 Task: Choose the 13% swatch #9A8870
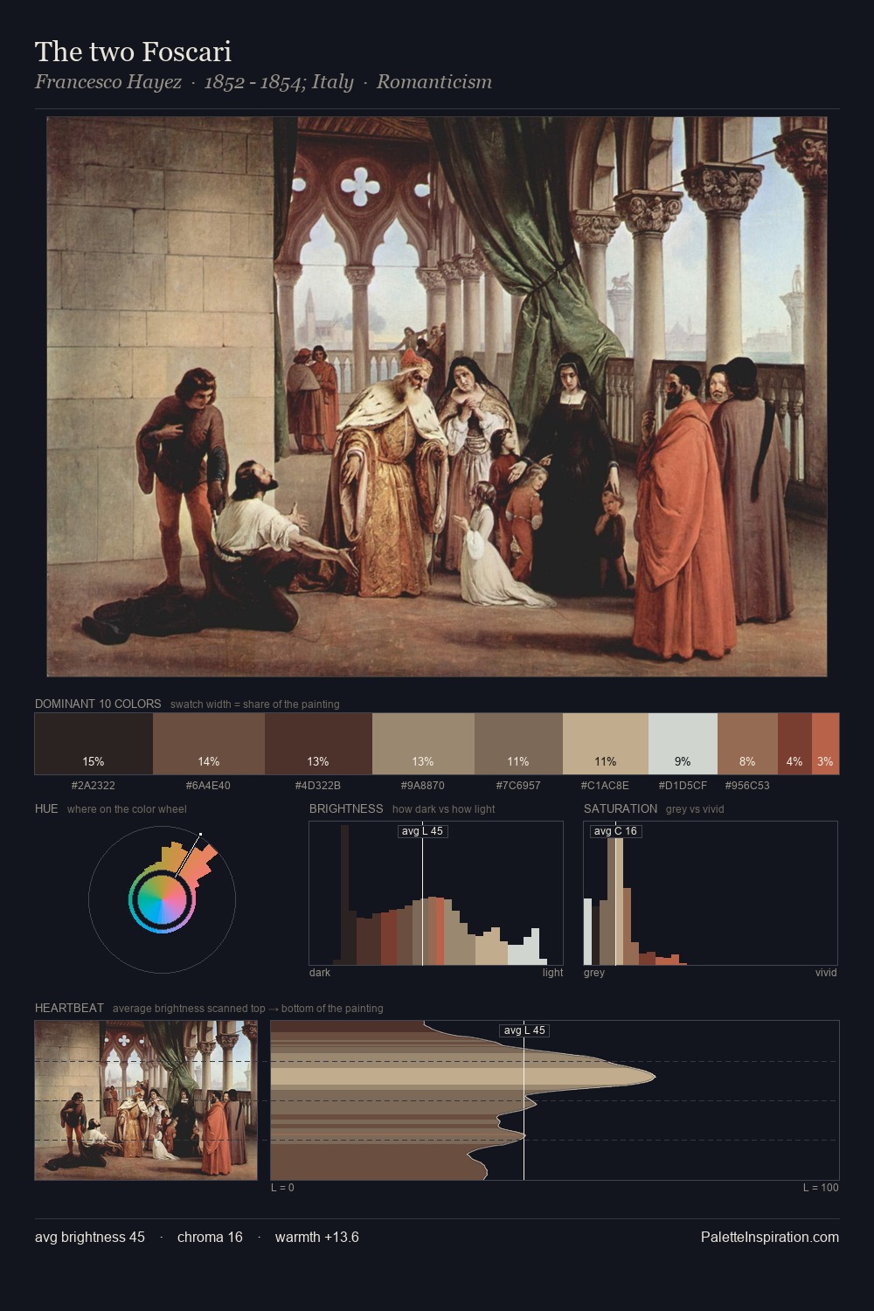pos(423,744)
